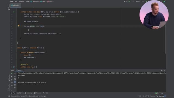The height and width of the screenshot is (98, 174).
Task: Click the src breadcrumb
Action: 16,2
